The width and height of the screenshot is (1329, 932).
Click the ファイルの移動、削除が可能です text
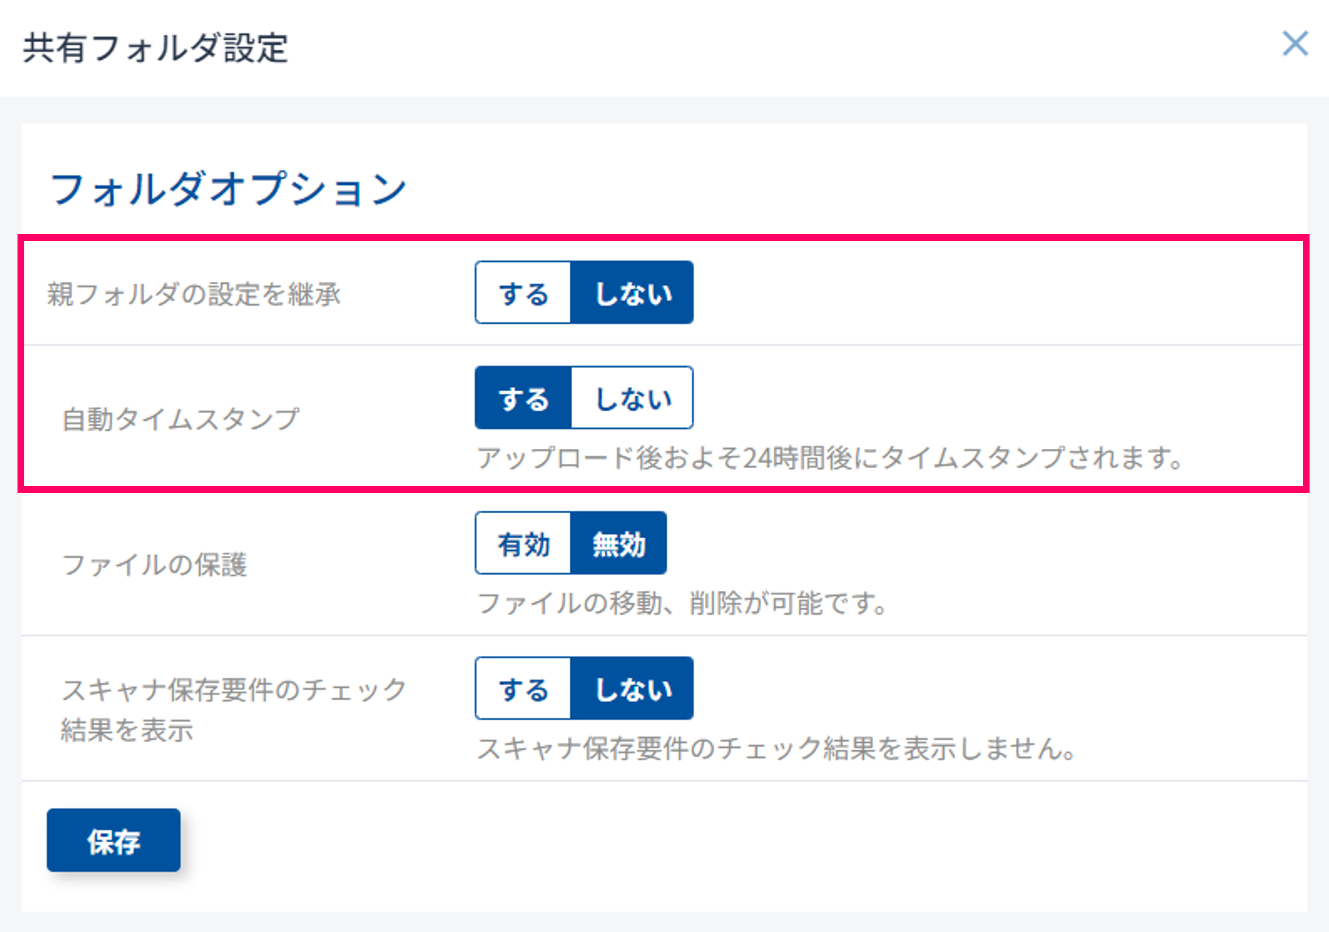682,604
